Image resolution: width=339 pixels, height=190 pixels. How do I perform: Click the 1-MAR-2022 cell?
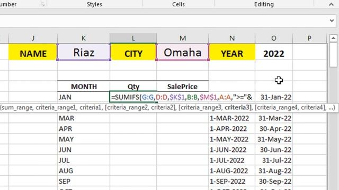pos(232,118)
